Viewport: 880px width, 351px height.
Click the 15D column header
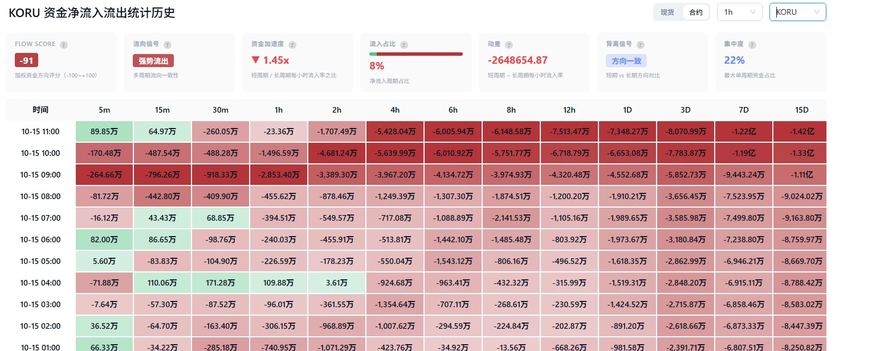point(802,110)
